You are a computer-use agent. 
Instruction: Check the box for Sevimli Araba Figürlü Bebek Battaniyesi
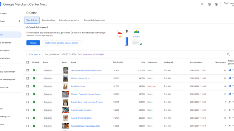[27, 70]
